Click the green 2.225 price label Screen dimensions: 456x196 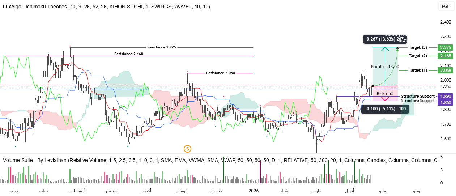pos(444,48)
